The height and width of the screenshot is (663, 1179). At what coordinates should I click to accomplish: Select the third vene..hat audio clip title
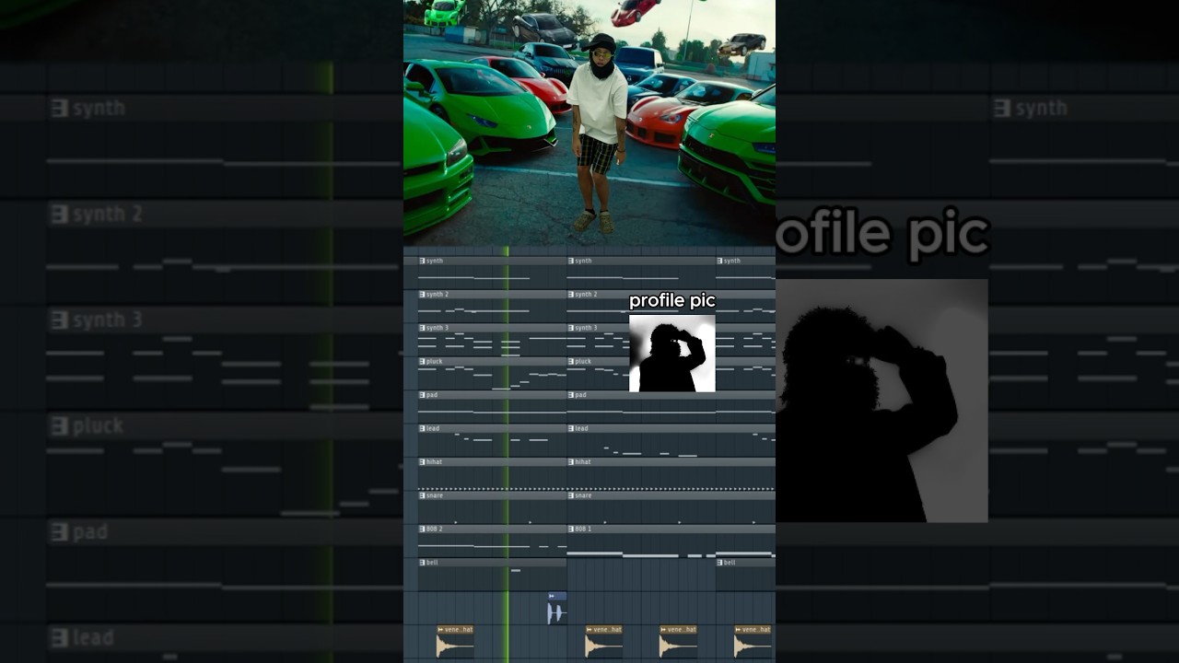pyautogui.click(x=683, y=630)
